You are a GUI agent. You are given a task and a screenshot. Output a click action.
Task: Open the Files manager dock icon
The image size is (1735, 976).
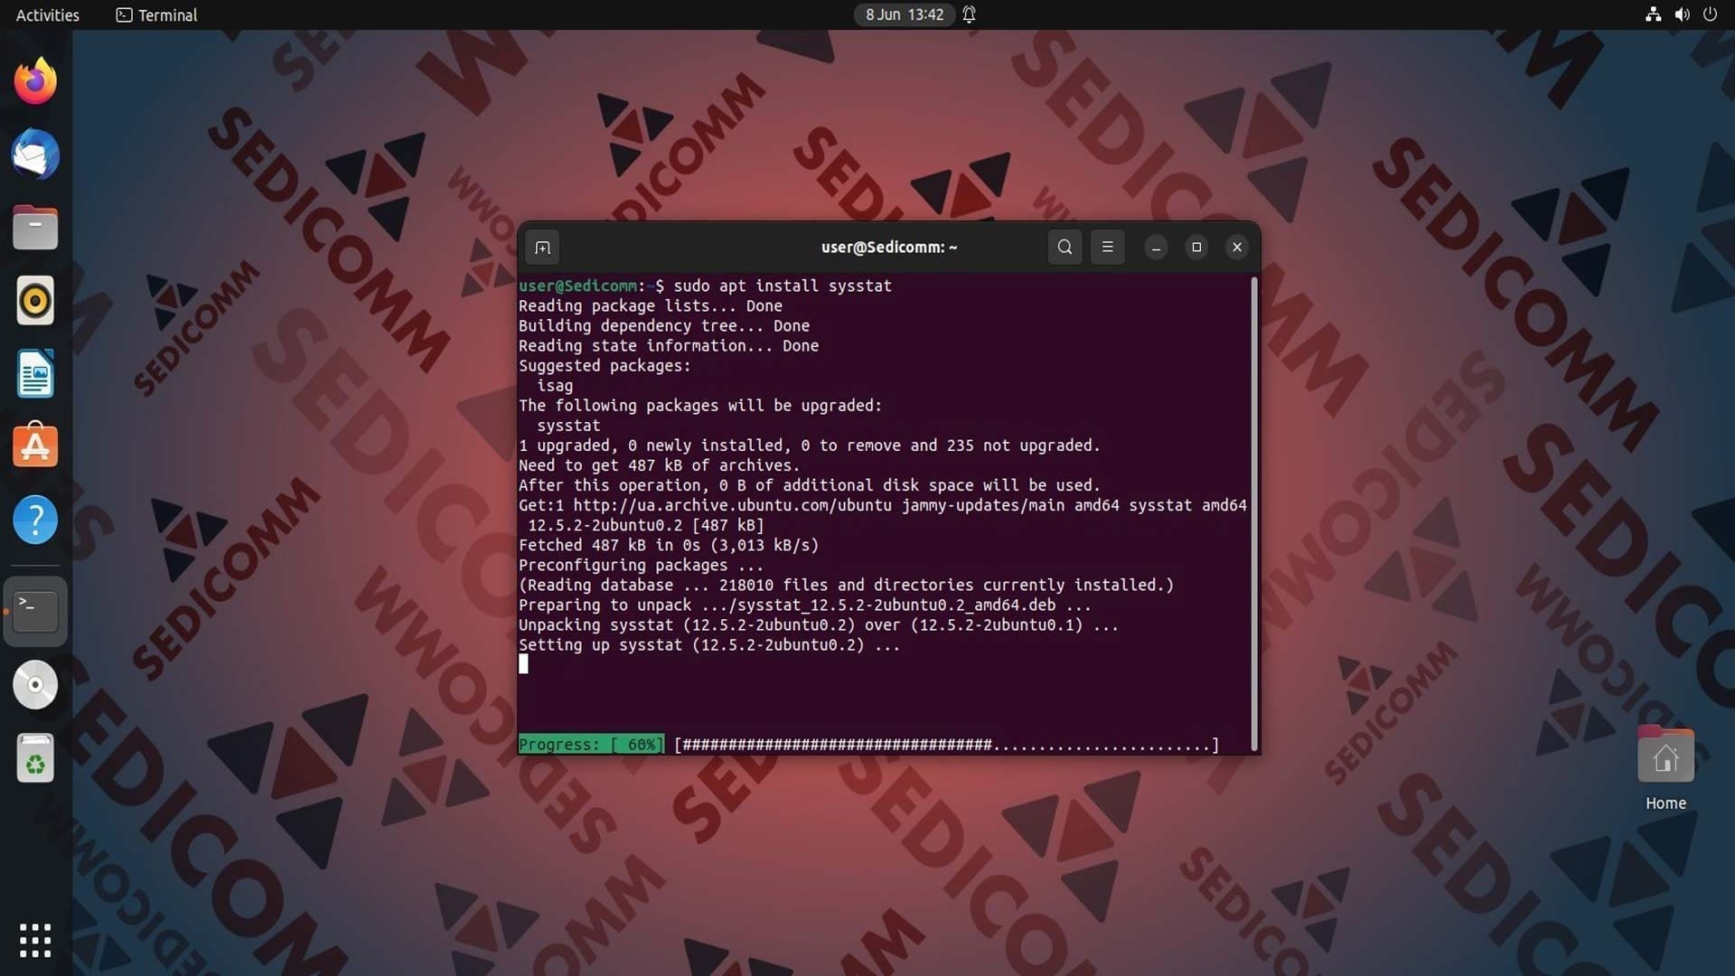[x=35, y=227]
